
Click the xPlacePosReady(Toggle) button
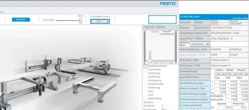(195, 99)
